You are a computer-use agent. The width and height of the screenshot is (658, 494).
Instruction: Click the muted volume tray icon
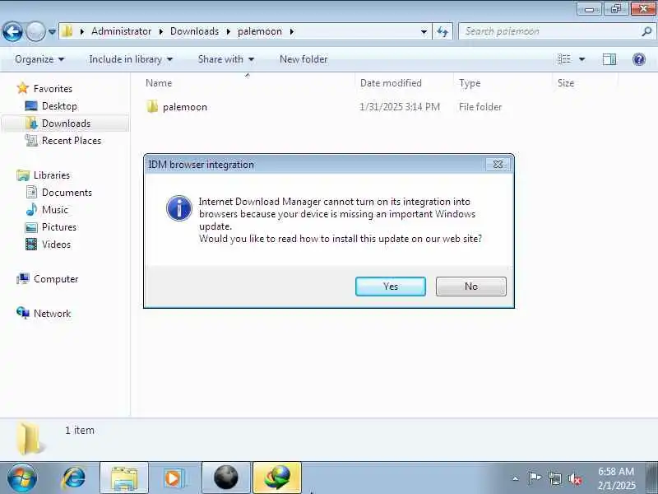click(574, 478)
